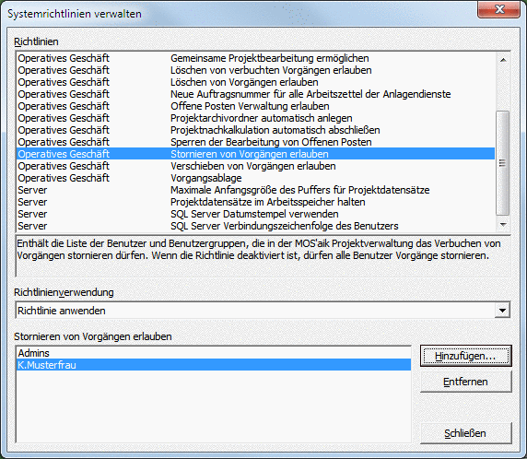Image resolution: width=527 pixels, height=459 pixels.
Task: Select 'Sperren der Bearbeitung von Offenen Posten'
Action: [x=255, y=142]
